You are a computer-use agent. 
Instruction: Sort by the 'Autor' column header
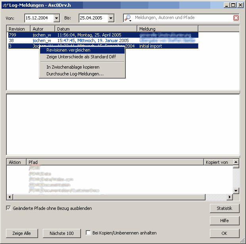pos(43,29)
